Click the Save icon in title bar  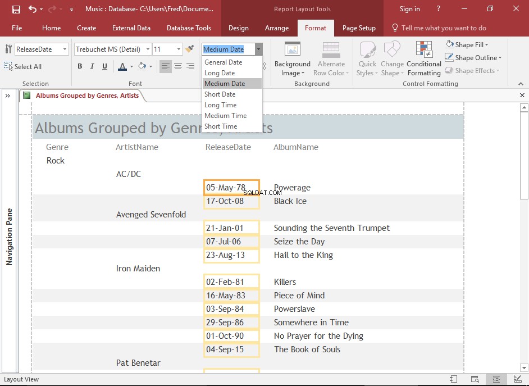16,9
